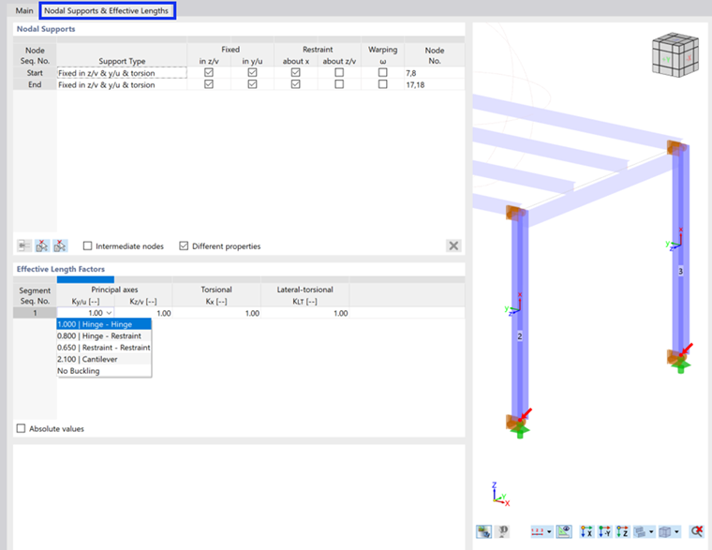Click member 2 label in the 3D view
712x550 pixels.
pyautogui.click(x=519, y=336)
